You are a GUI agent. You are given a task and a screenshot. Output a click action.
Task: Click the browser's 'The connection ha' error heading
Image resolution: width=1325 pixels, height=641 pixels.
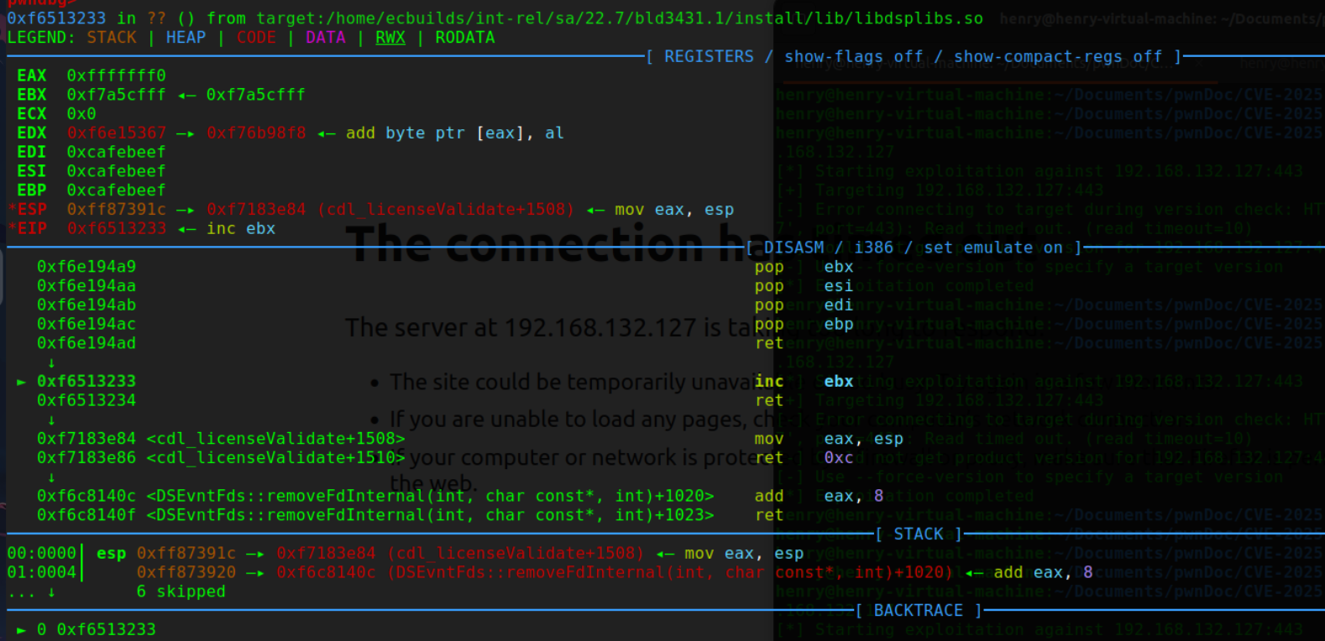click(558, 244)
